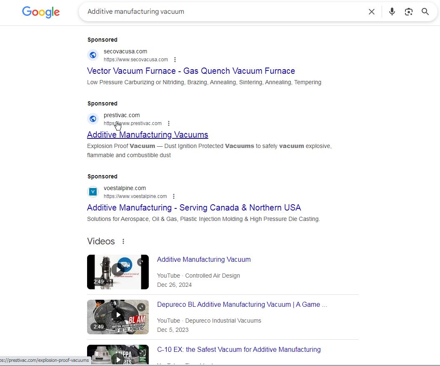Open three-dot menu for secovacusa.com ad

[x=175, y=60]
